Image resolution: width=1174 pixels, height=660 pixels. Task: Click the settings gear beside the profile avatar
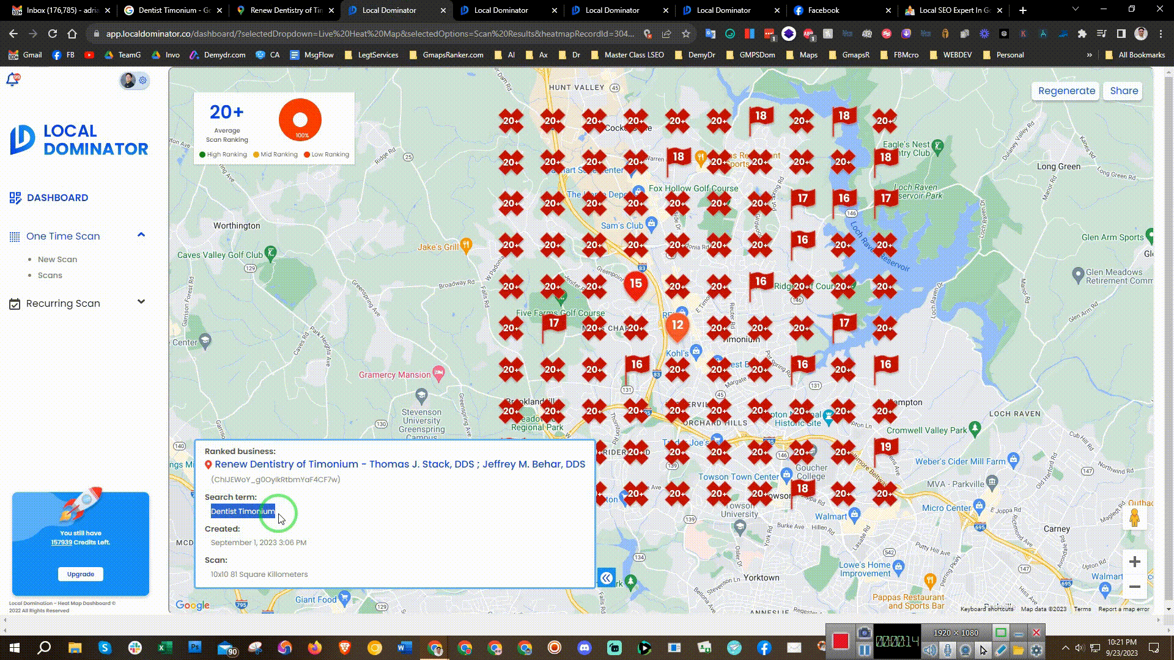(142, 80)
